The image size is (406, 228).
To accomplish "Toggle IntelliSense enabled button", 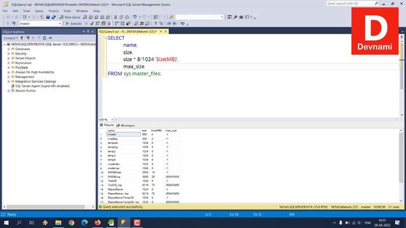I will [109, 23].
